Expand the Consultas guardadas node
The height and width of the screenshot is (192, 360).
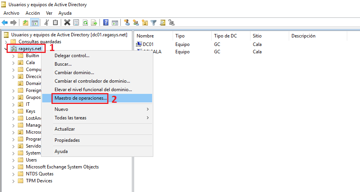click(x=6, y=42)
